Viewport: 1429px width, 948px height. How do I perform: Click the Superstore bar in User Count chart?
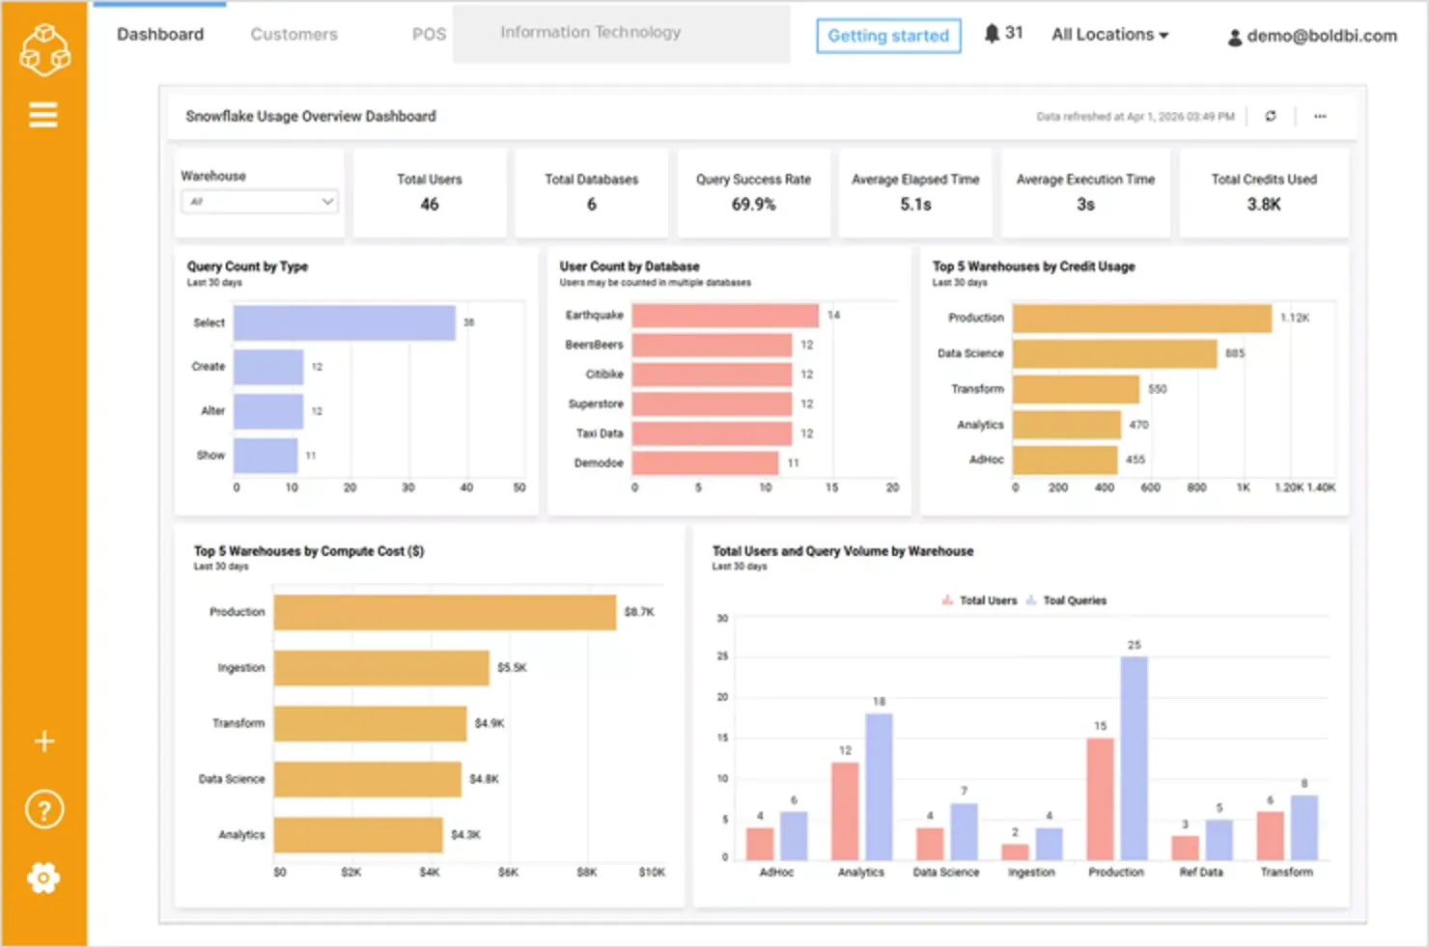pyautogui.click(x=712, y=404)
